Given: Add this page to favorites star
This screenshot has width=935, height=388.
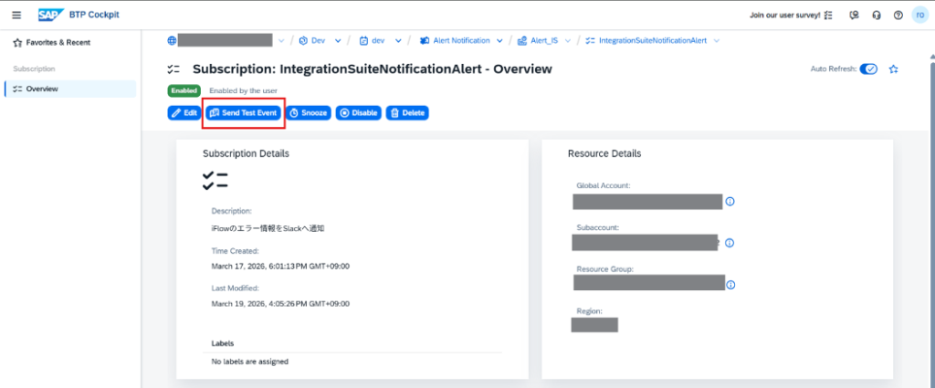Looking at the screenshot, I should coord(893,69).
